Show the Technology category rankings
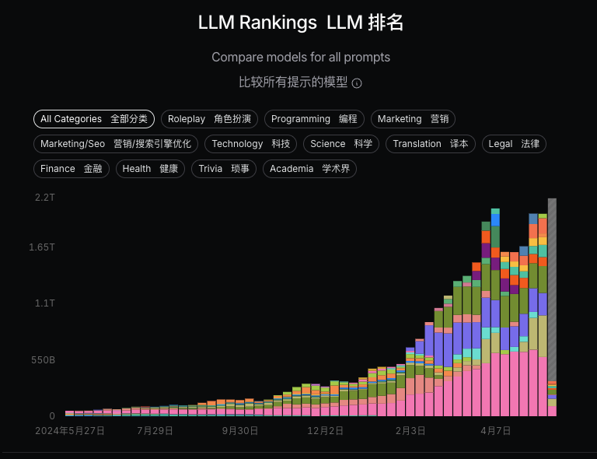 click(250, 144)
